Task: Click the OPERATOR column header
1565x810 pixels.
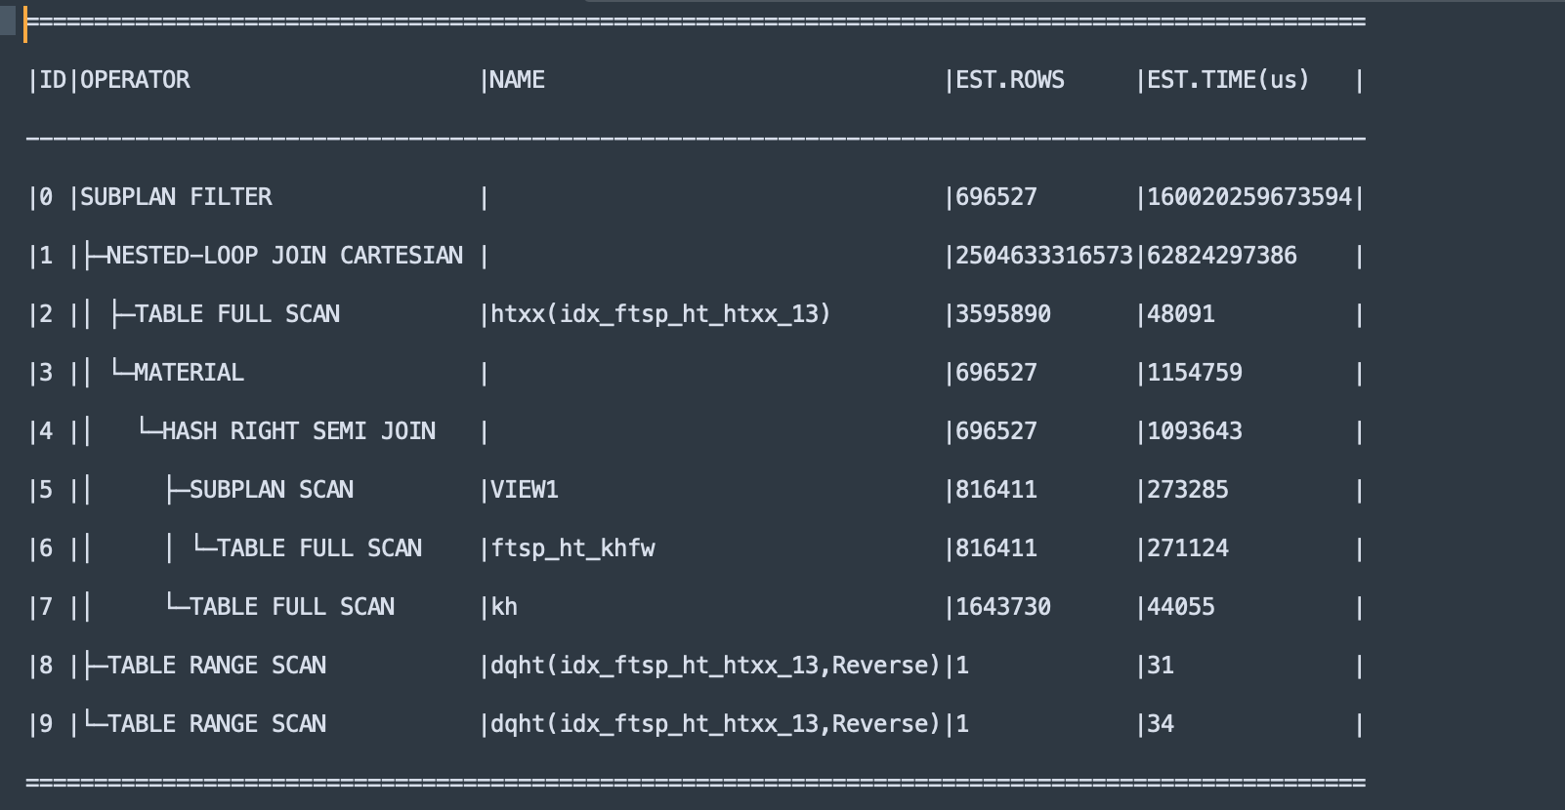Action: click(135, 80)
